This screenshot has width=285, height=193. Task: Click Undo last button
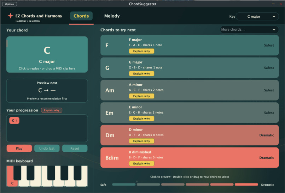[x=47, y=149]
